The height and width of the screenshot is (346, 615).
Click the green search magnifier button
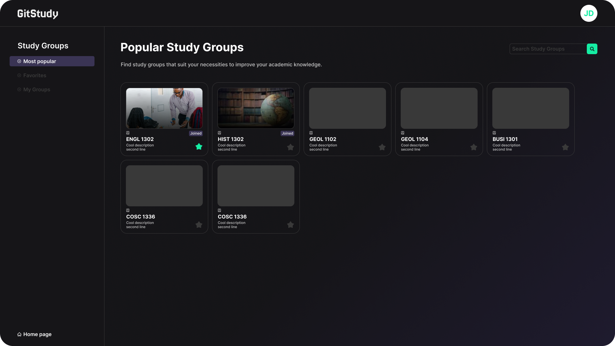[x=592, y=49]
